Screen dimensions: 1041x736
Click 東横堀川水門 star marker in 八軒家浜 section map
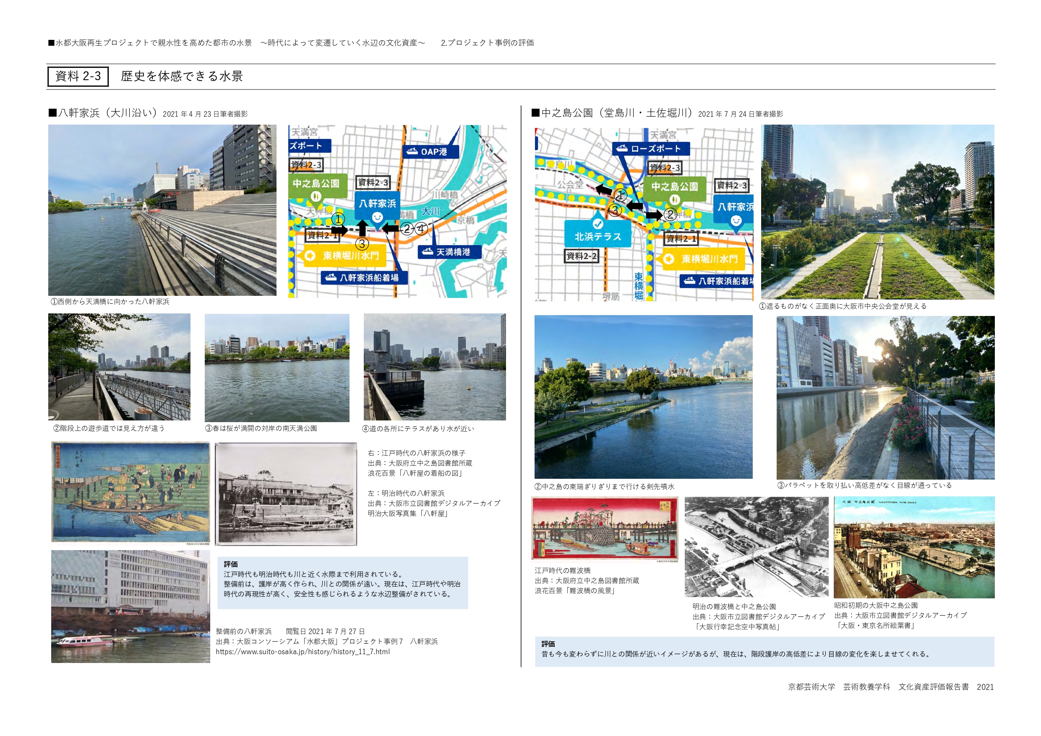310,256
